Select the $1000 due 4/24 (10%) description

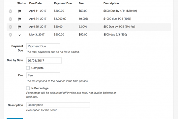pos(117,19)
